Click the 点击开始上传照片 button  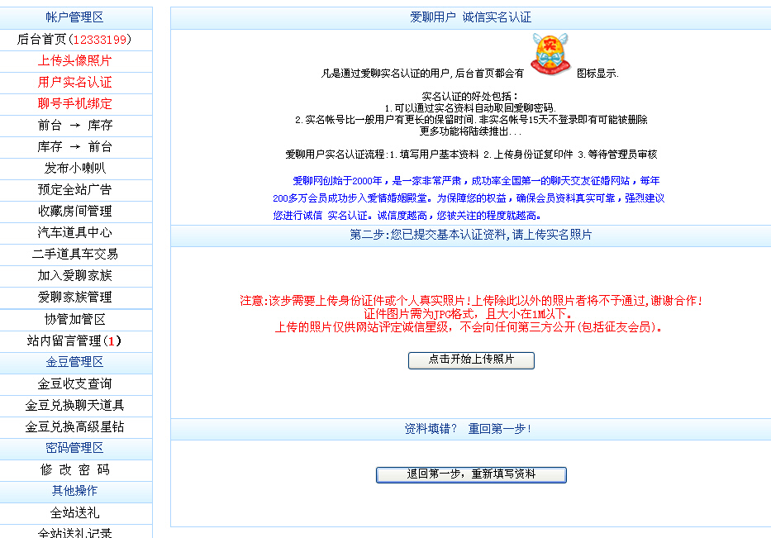coord(471,360)
